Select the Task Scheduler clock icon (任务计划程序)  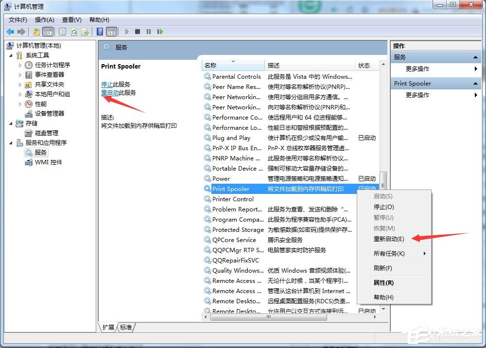tap(29, 65)
